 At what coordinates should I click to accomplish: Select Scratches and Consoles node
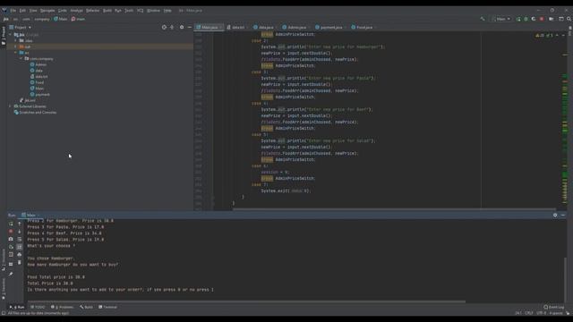point(35,113)
